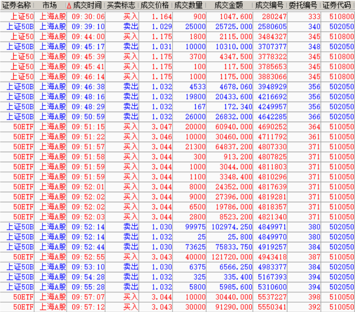355x312 pixels.
Task: Click the 买卖标志 column header
Action: tap(121, 5)
